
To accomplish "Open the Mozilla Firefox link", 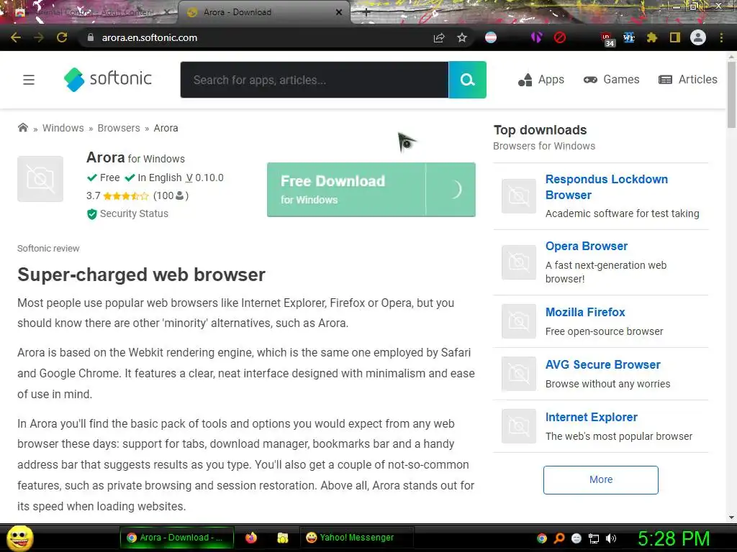I will point(585,312).
